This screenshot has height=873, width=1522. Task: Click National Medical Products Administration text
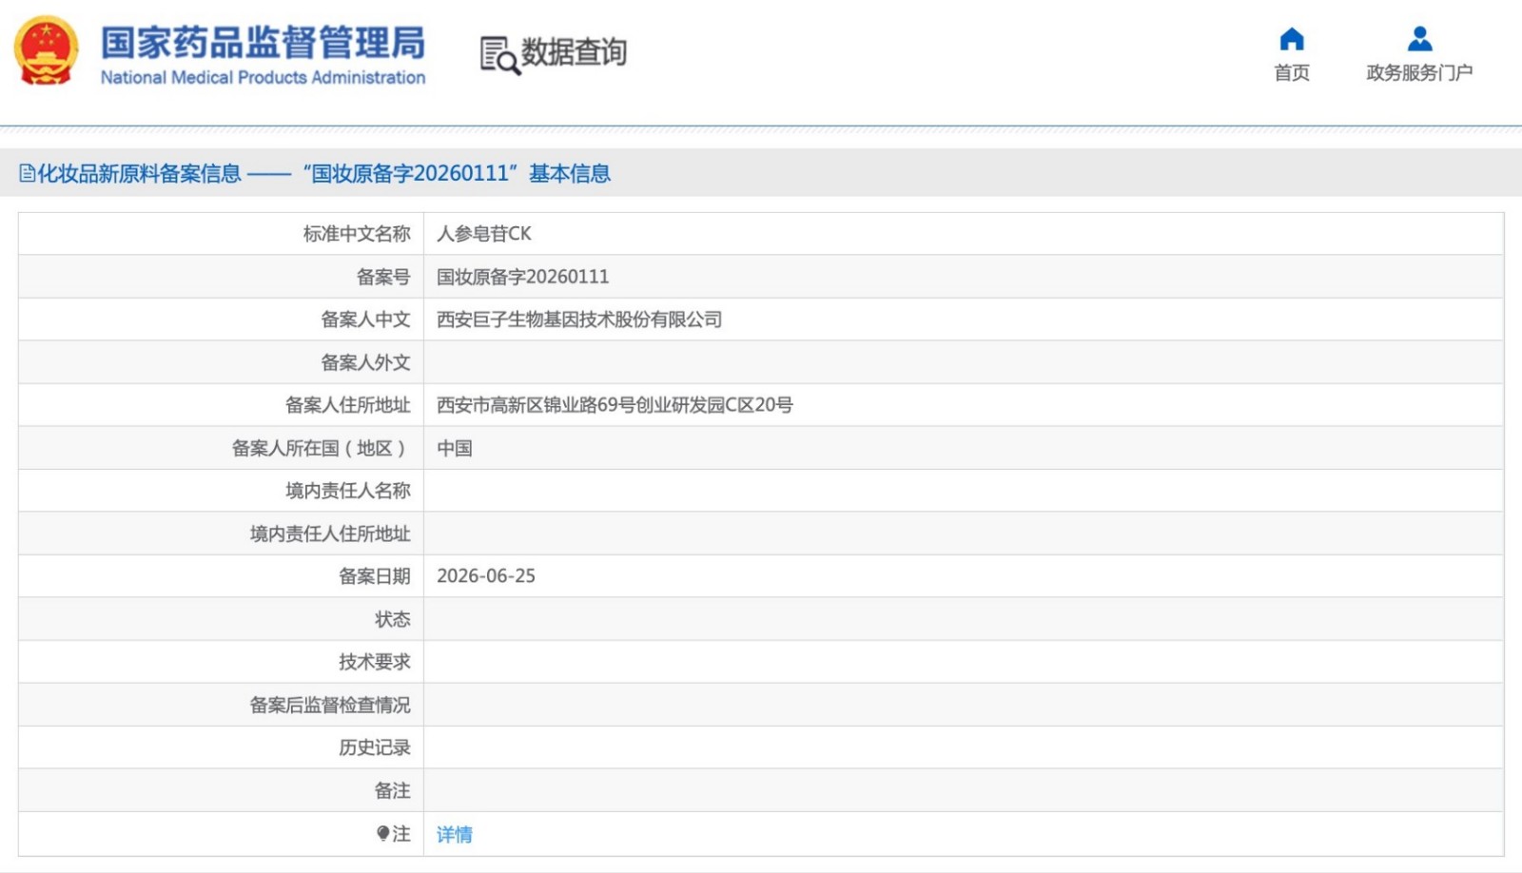pyautogui.click(x=263, y=77)
